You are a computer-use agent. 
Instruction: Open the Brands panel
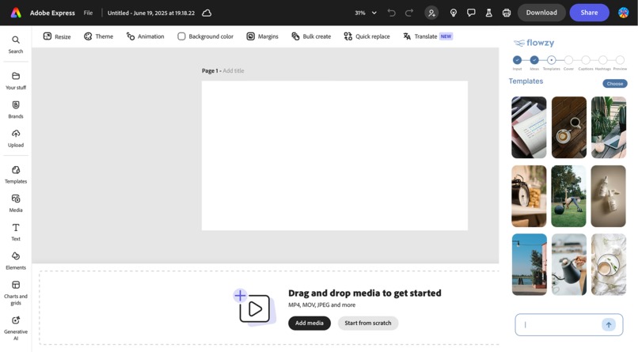click(x=16, y=109)
